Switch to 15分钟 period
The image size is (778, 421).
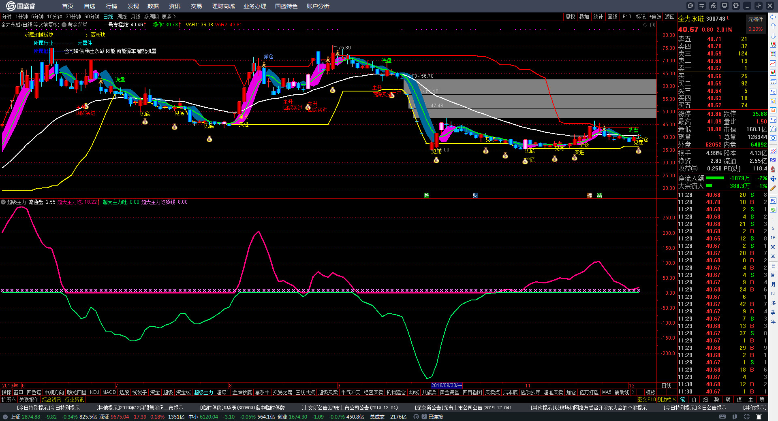coord(55,17)
